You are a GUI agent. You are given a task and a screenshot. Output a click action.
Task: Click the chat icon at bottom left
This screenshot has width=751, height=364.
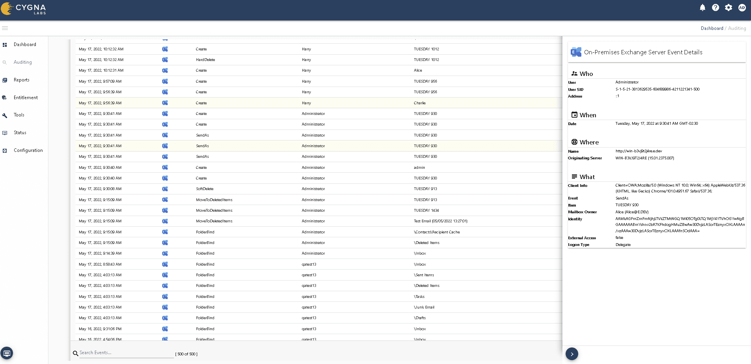point(7,353)
